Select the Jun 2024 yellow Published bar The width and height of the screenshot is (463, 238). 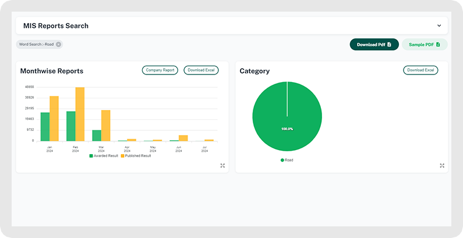pos(183,138)
